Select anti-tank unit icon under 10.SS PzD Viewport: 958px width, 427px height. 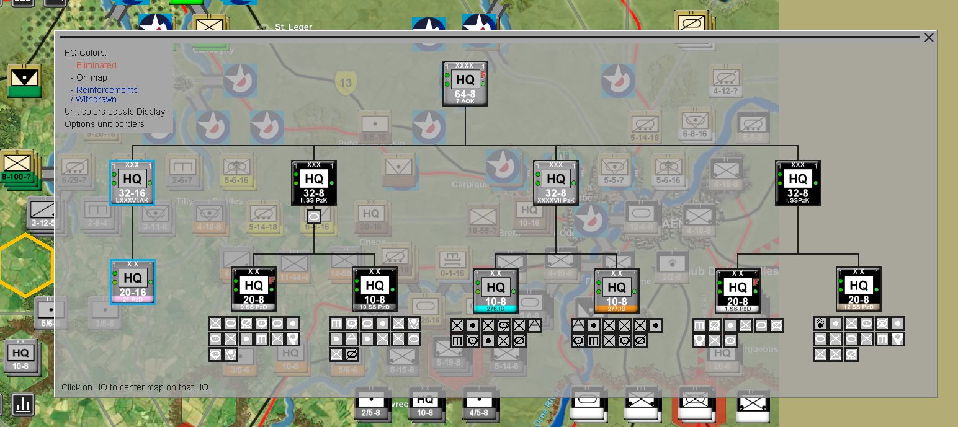click(x=351, y=339)
